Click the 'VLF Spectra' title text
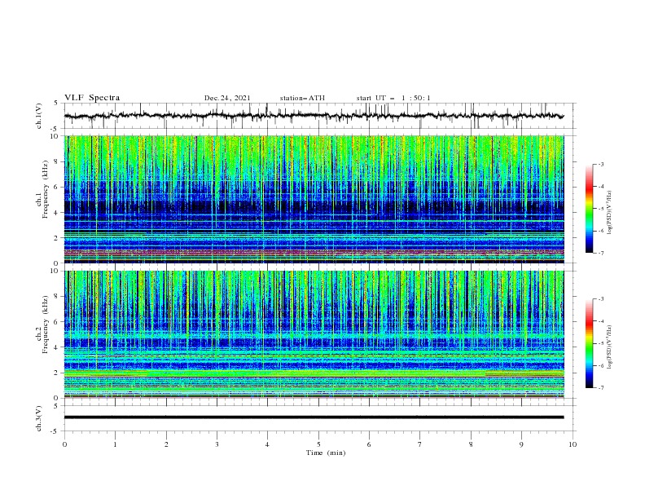The width and height of the screenshot is (645, 499). tap(92, 98)
